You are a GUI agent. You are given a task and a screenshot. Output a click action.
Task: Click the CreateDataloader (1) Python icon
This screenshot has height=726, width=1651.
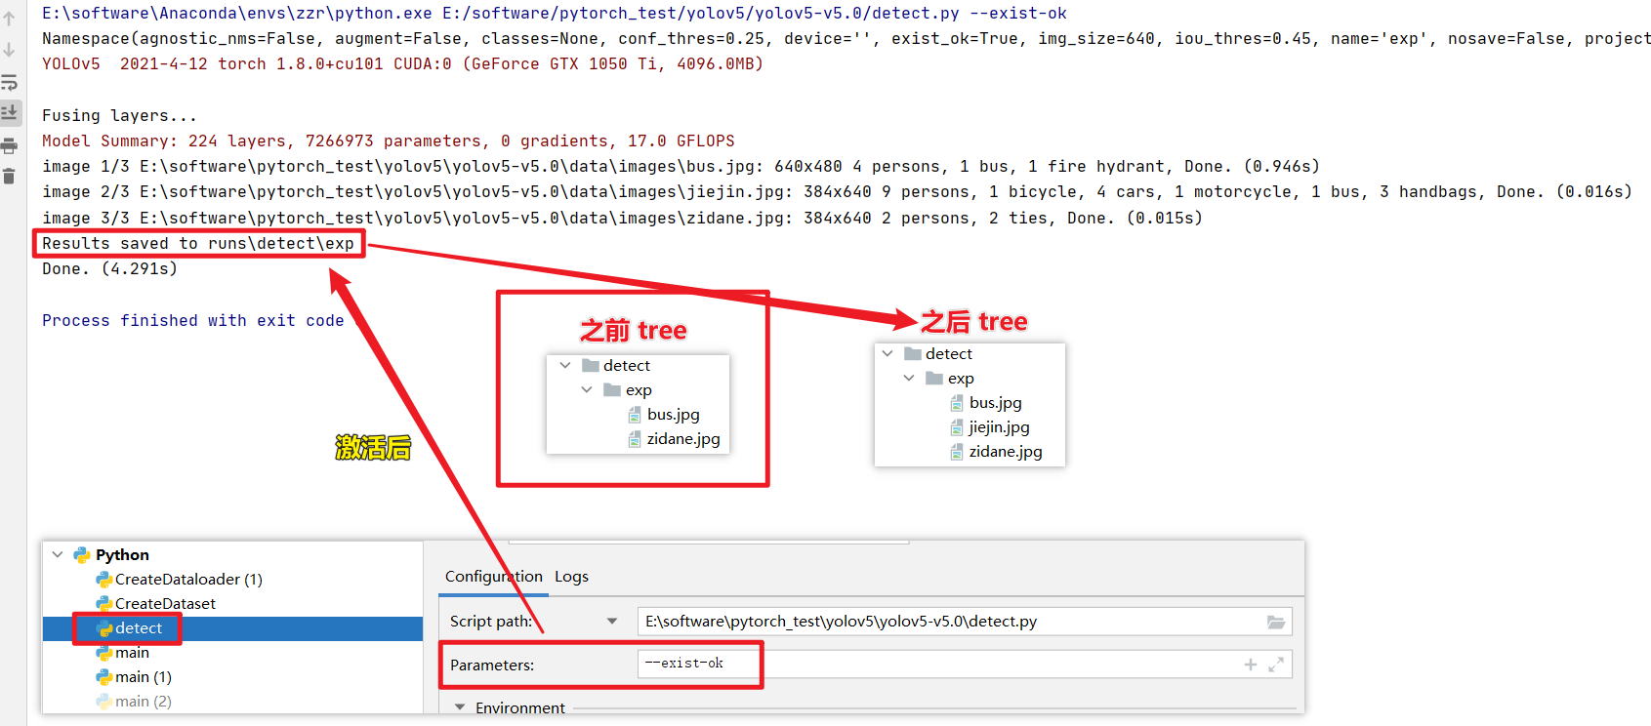point(103,580)
